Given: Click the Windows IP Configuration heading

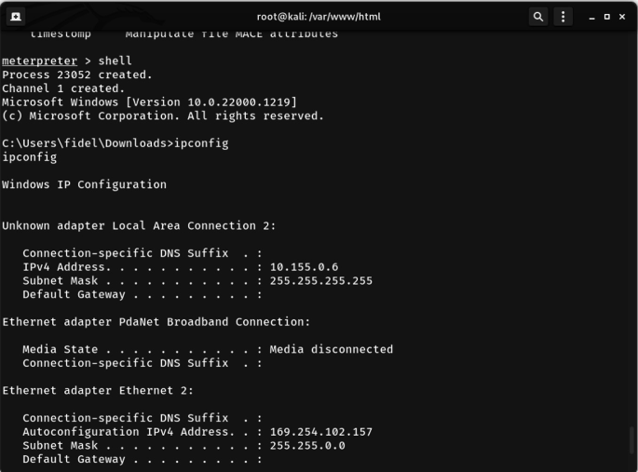Looking at the screenshot, I should tap(84, 184).
